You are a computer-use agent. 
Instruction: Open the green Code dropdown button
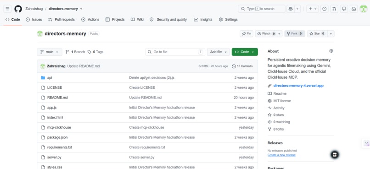click(245, 52)
